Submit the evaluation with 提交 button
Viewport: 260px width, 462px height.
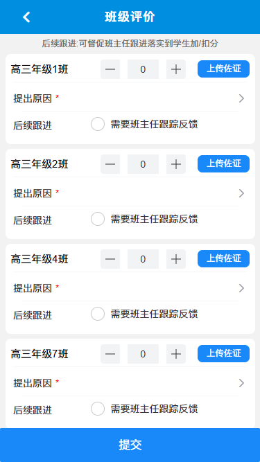pyautogui.click(x=130, y=445)
